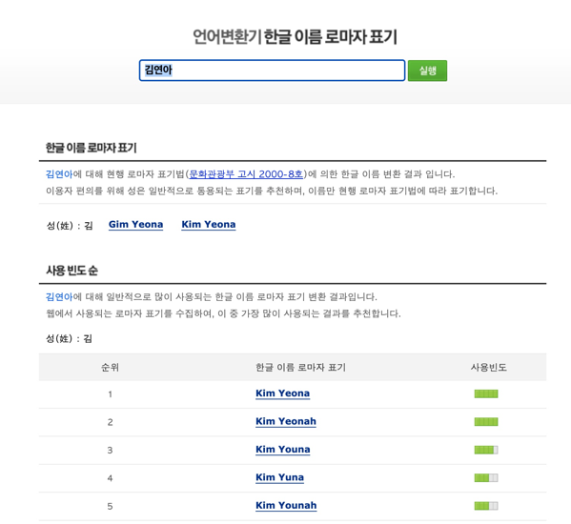The image size is (571, 524).
Task: Open the Kim Youna link
Action: tap(283, 450)
